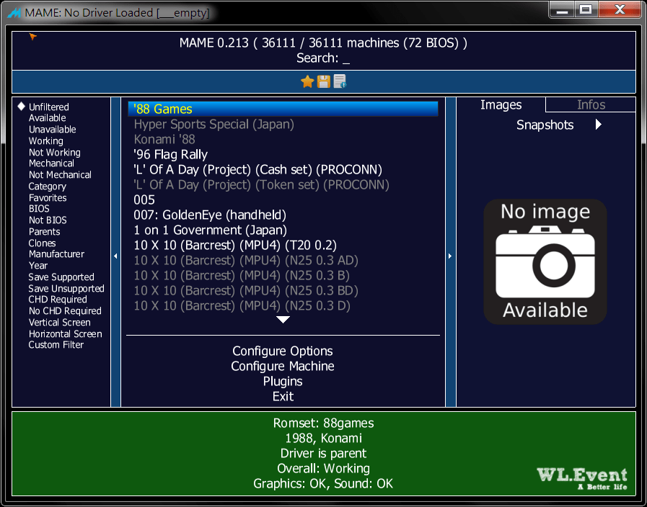Switch to the Images tab
647x507 pixels.
(501, 104)
